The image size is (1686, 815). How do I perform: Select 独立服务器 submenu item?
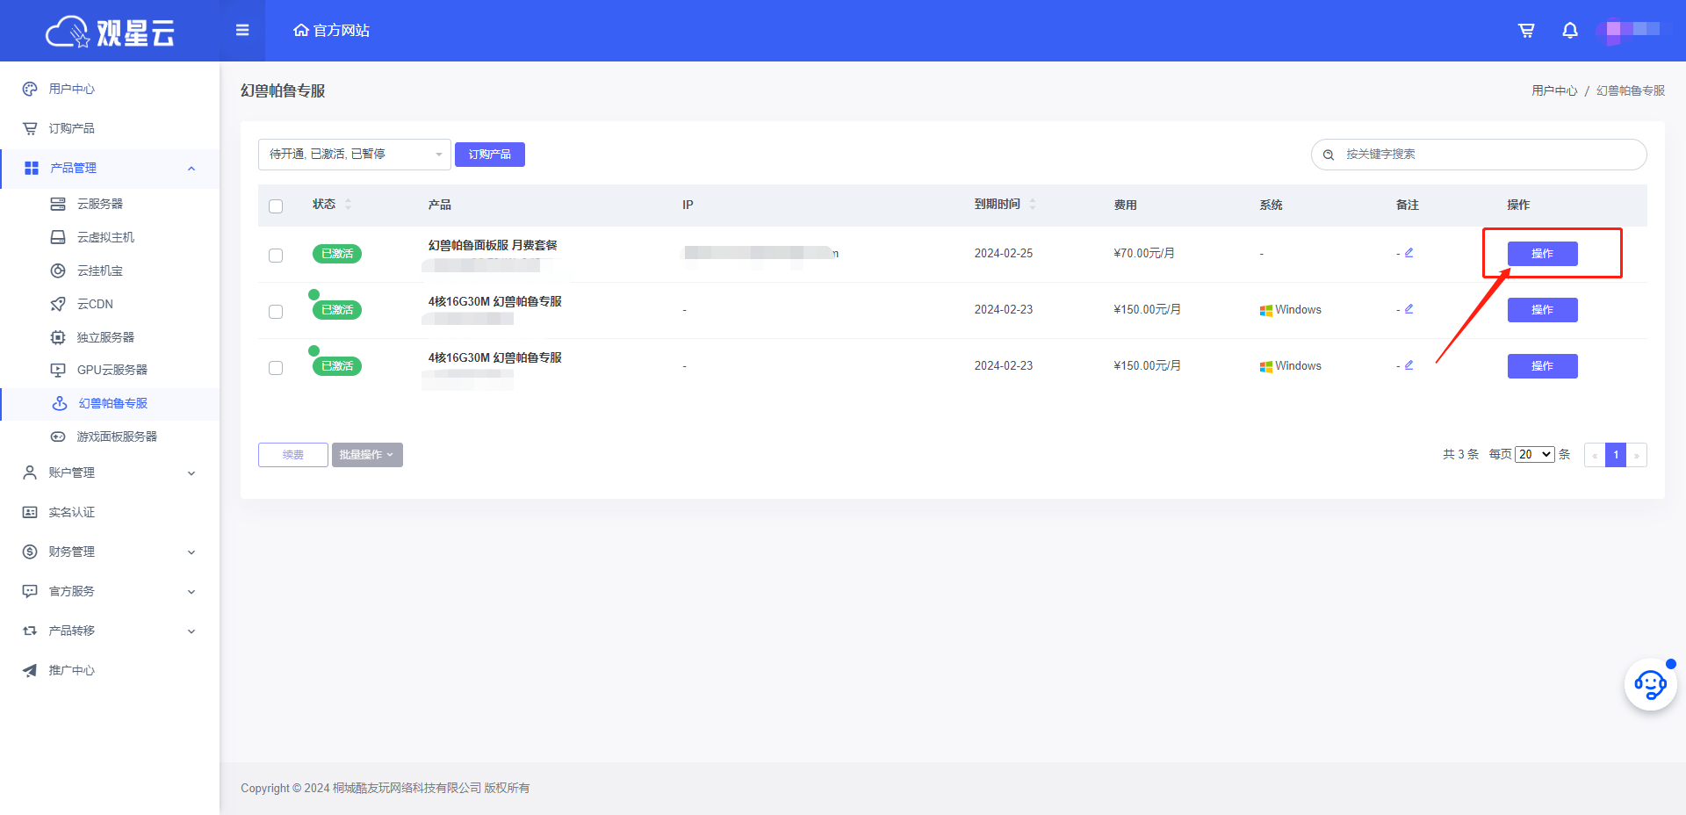tap(110, 337)
